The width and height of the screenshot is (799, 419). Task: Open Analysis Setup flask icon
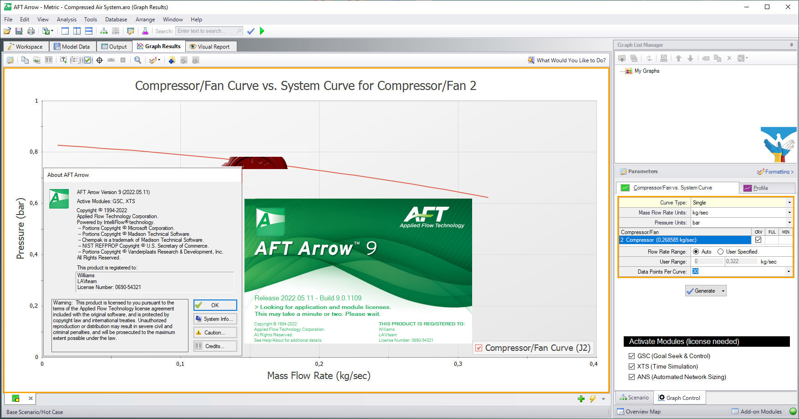(x=145, y=31)
